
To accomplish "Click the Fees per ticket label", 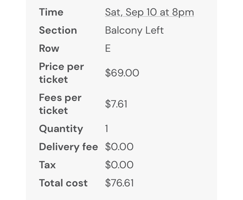I will (x=60, y=104).
